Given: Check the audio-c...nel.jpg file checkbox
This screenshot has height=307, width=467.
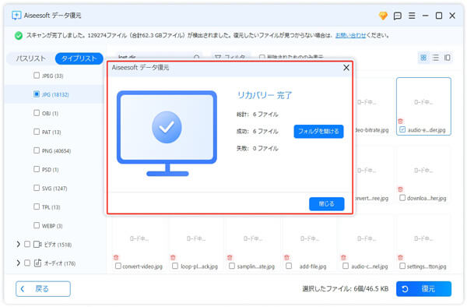Looking at the screenshot, I should [346, 266].
